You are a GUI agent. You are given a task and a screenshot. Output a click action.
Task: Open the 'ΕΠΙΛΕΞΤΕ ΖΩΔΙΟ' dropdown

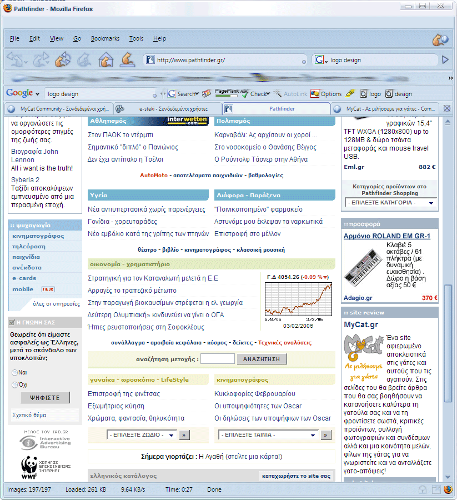142,435
